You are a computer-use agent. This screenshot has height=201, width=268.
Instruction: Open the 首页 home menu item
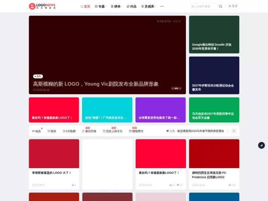85,6
